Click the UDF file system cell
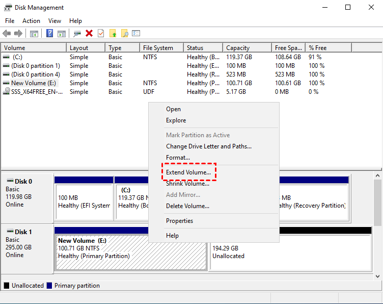Image resolution: width=383 pixels, height=304 pixels. pyautogui.click(x=149, y=92)
